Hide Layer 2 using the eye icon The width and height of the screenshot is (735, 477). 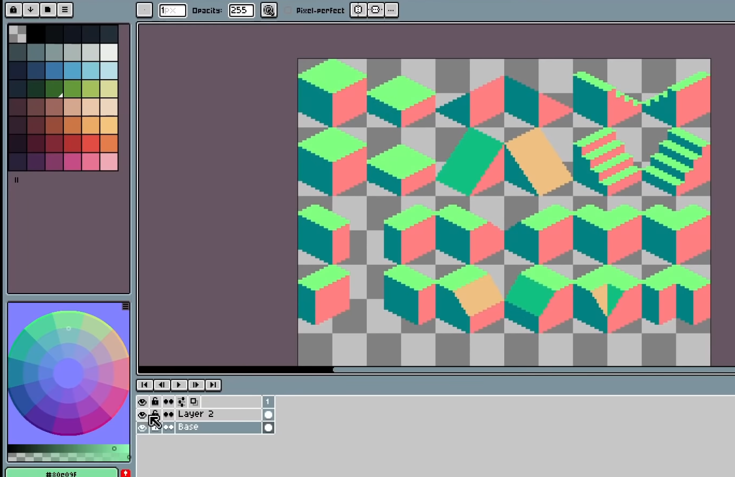point(142,414)
